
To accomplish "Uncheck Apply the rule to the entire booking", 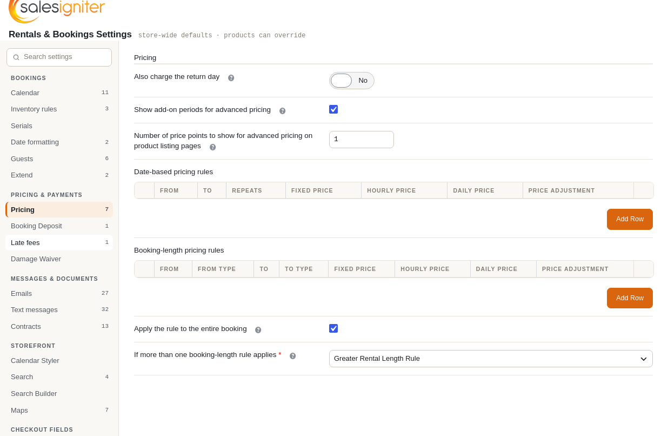I will (x=333, y=328).
